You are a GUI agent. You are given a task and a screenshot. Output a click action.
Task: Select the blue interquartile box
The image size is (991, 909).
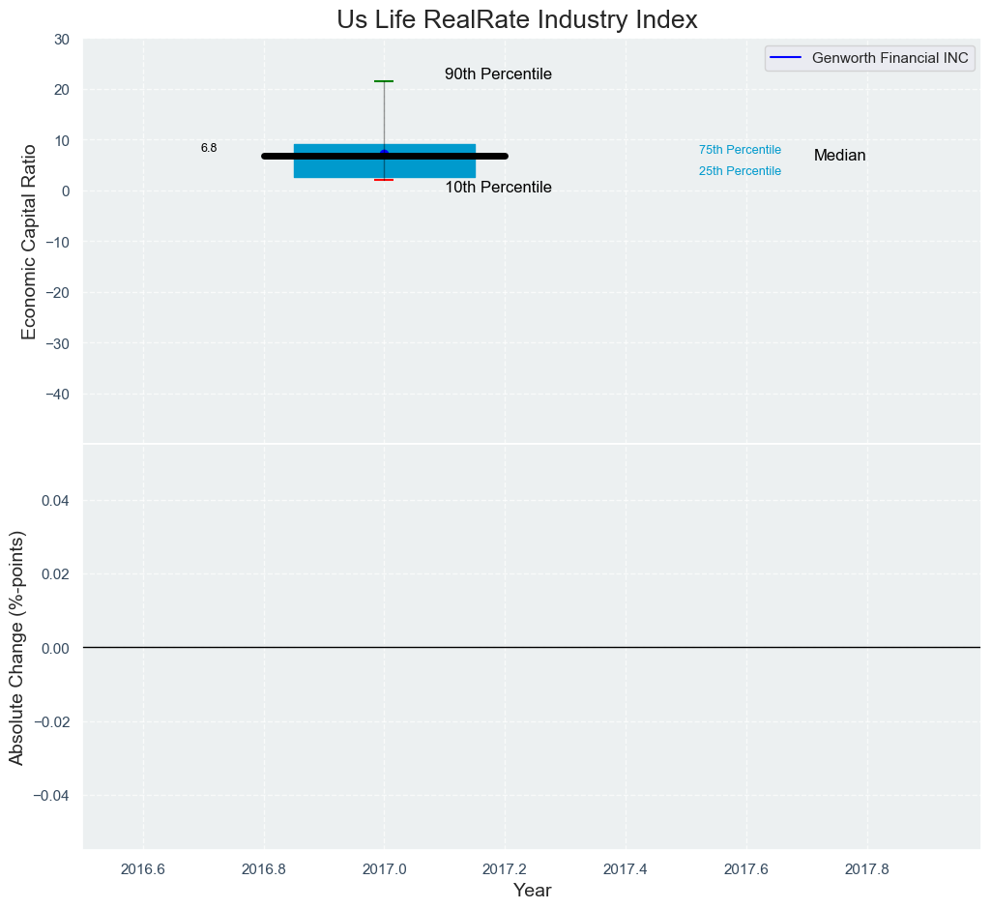pos(329,167)
